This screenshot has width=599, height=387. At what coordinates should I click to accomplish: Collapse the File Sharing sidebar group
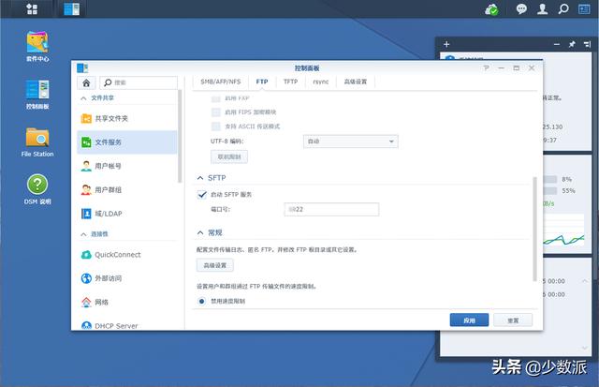(x=83, y=98)
